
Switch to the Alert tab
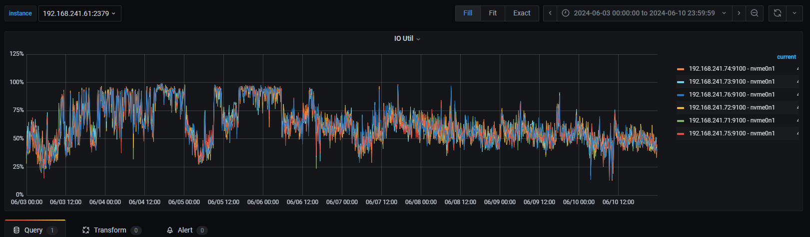pos(185,230)
